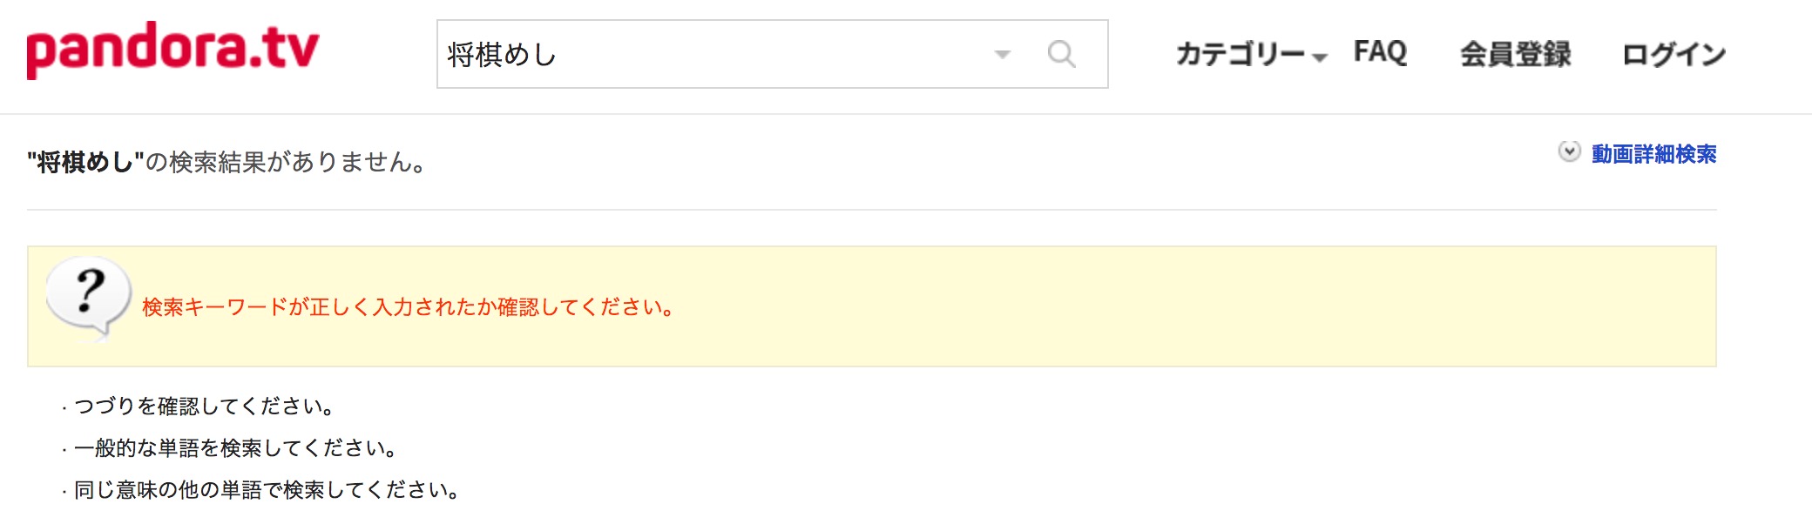Click the red 検索キーワード warning message
1812x524 pixels.
408,307
